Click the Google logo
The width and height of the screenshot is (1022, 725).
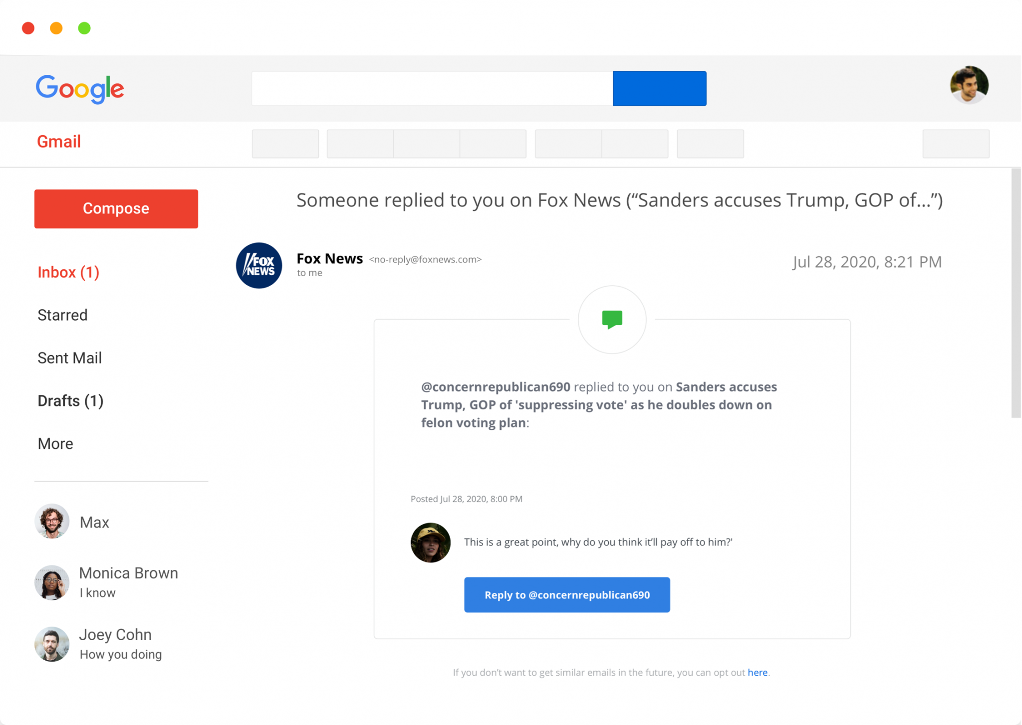click(x=80, y=89)
